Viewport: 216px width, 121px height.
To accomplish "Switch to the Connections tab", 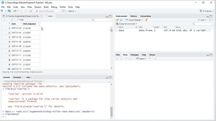I will tap(145, 16).
